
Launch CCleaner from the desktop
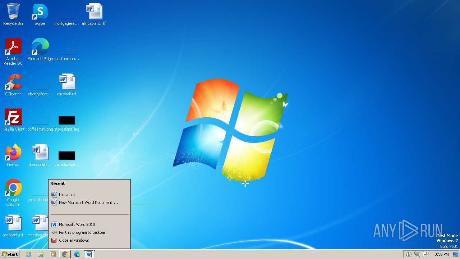13,85
